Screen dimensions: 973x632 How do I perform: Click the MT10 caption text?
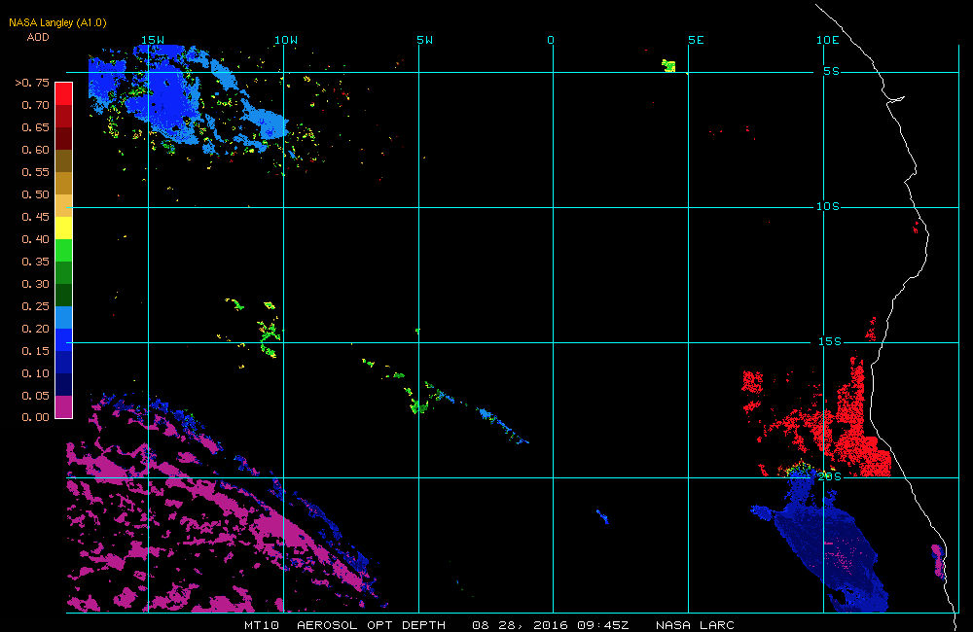(262, 625)
